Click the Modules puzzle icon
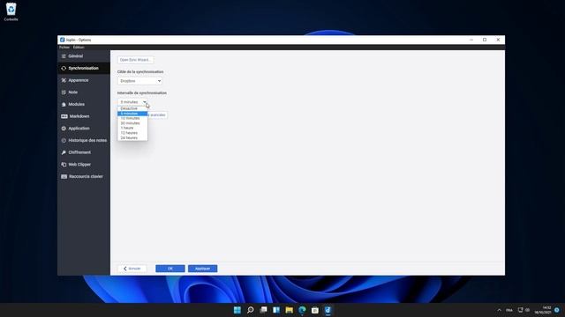The image size is (565, 317). 64,104
